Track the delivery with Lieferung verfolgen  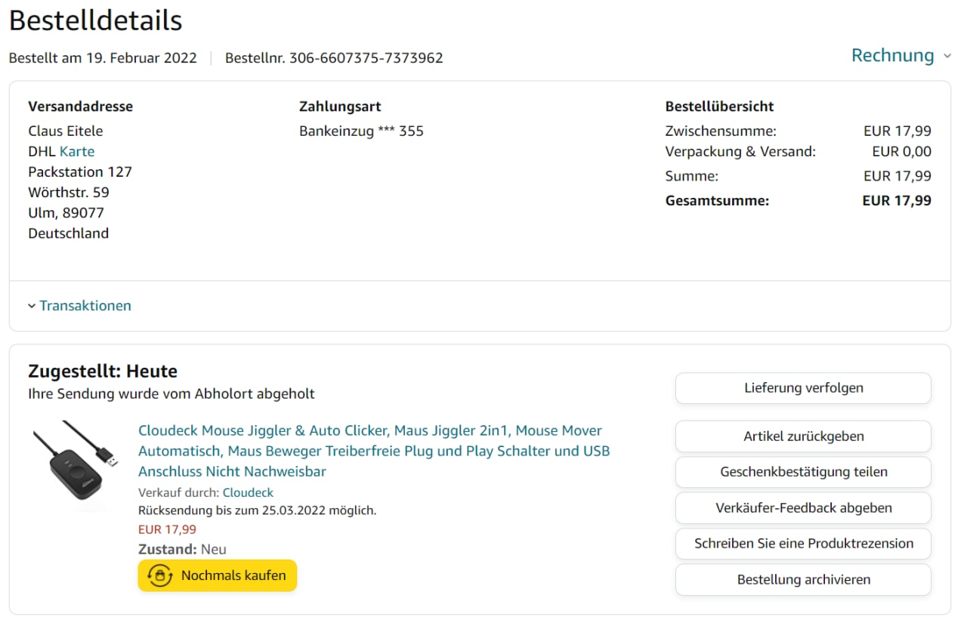click(803, 388)
